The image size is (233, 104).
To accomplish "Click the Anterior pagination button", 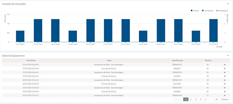I will pyautogui.click(x=178, y=99).
